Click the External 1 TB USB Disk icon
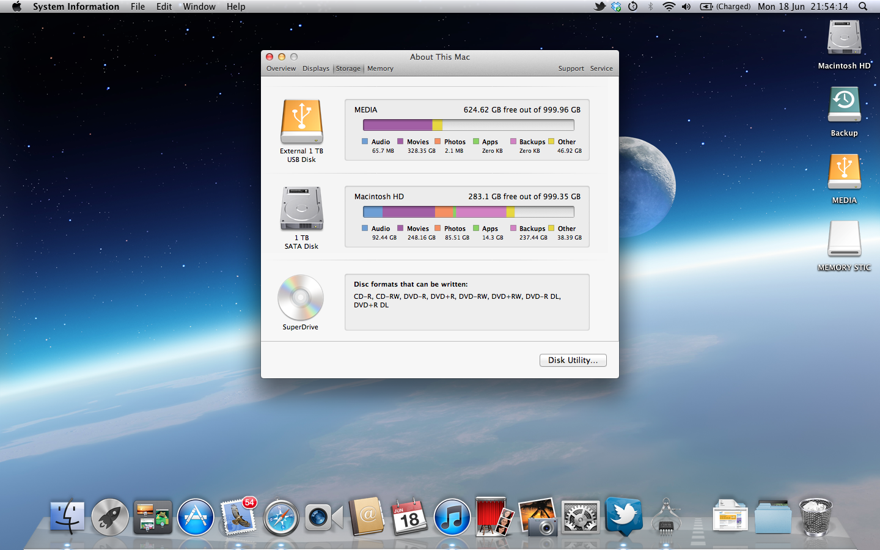The width and height of the screenshot is (880, 550). pos(302,122)
